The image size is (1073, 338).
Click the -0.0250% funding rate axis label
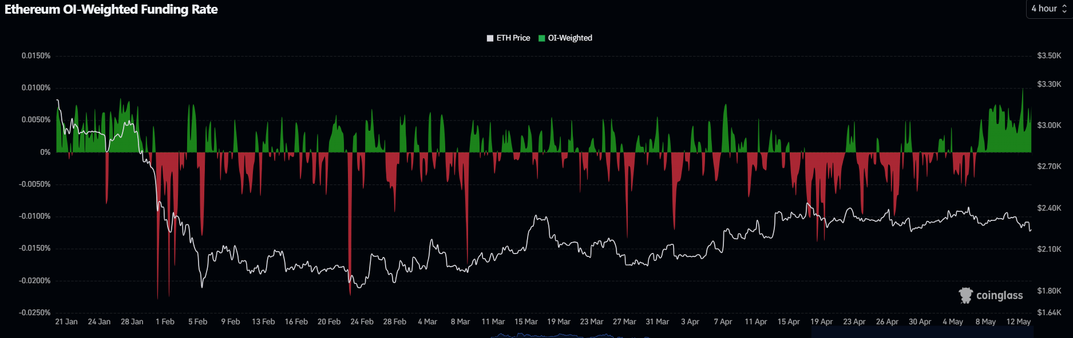click(x=34, y=313)
